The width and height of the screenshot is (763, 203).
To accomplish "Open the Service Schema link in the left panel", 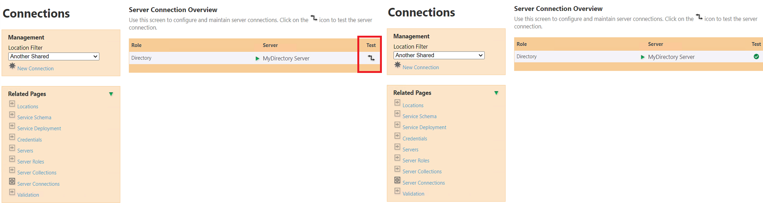I will point(34,117).
